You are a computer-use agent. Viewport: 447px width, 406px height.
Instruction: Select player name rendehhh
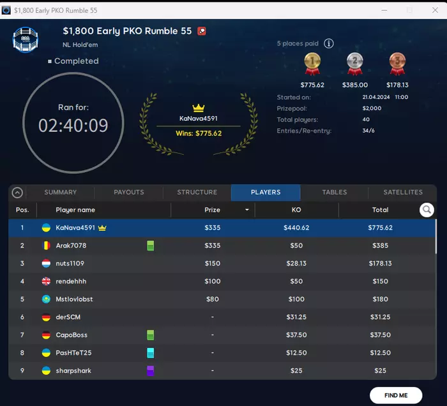71,281
